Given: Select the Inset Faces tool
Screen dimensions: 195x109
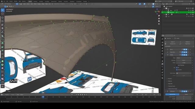Looking at the screenshot, I should [2, 47].
